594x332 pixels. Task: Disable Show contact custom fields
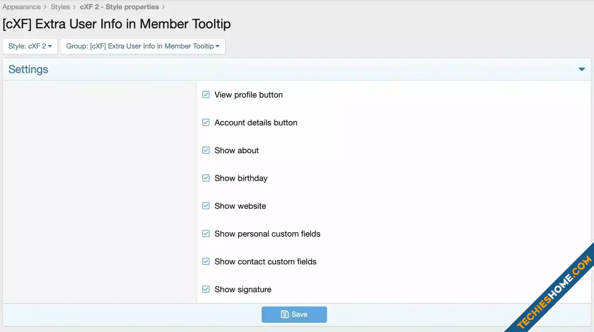[x=206, y=262]
